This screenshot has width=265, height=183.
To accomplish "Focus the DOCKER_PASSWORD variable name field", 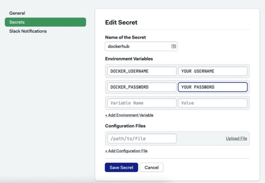I will pyautogui.click(x=142, y=87).
